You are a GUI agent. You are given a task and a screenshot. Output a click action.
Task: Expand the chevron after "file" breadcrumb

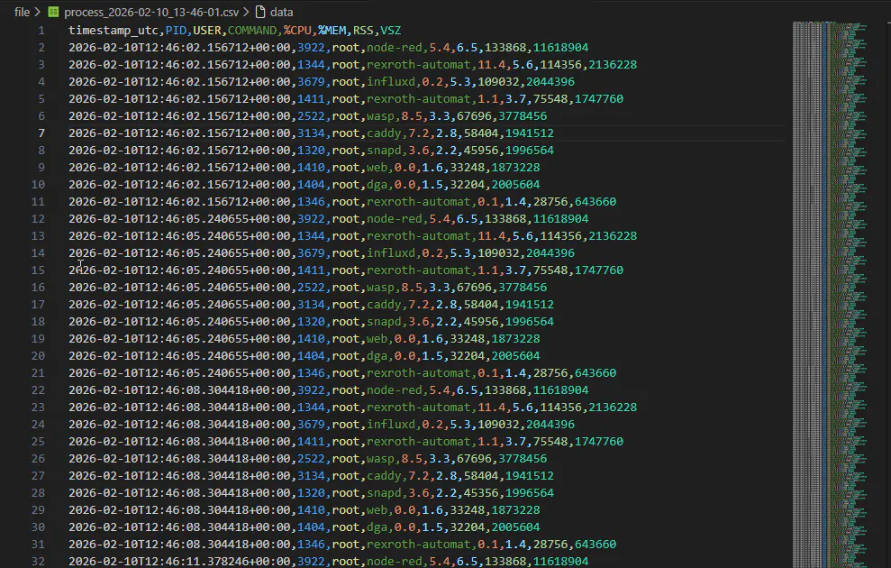(x=37, y=13)
